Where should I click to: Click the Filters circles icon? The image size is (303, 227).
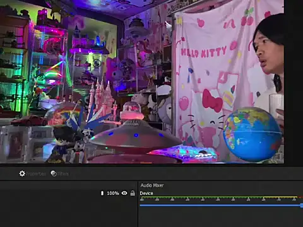(x=54, y=173)
